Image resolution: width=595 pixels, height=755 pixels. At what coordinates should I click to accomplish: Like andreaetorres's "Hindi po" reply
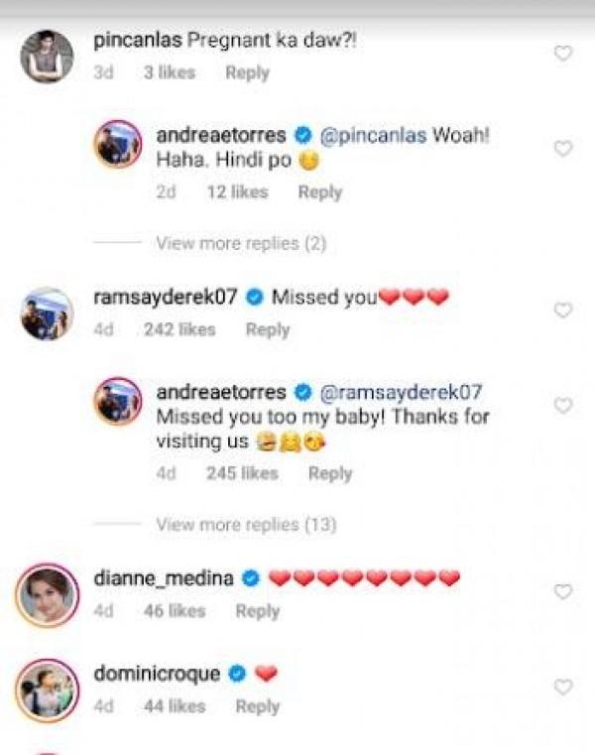pyautogui.click(x=562, y=148)
